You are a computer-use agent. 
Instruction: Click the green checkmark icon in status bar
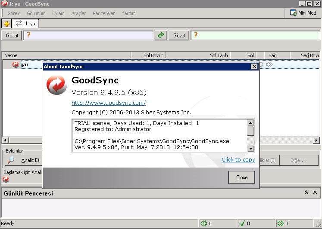pyautogui.click(x=242, y=223)
